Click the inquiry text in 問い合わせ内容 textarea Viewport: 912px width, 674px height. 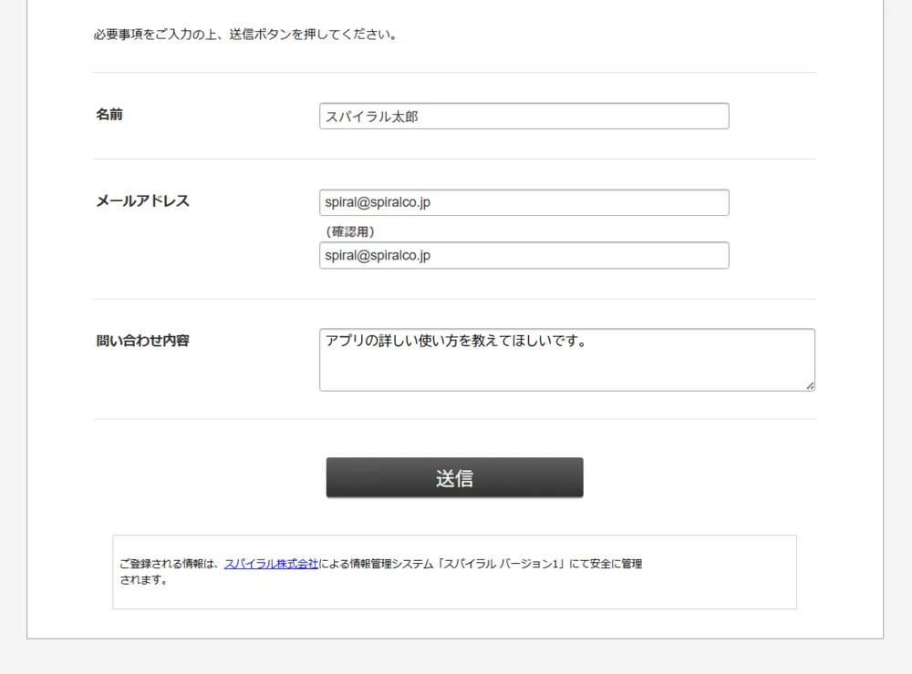[x=454, y=342]
